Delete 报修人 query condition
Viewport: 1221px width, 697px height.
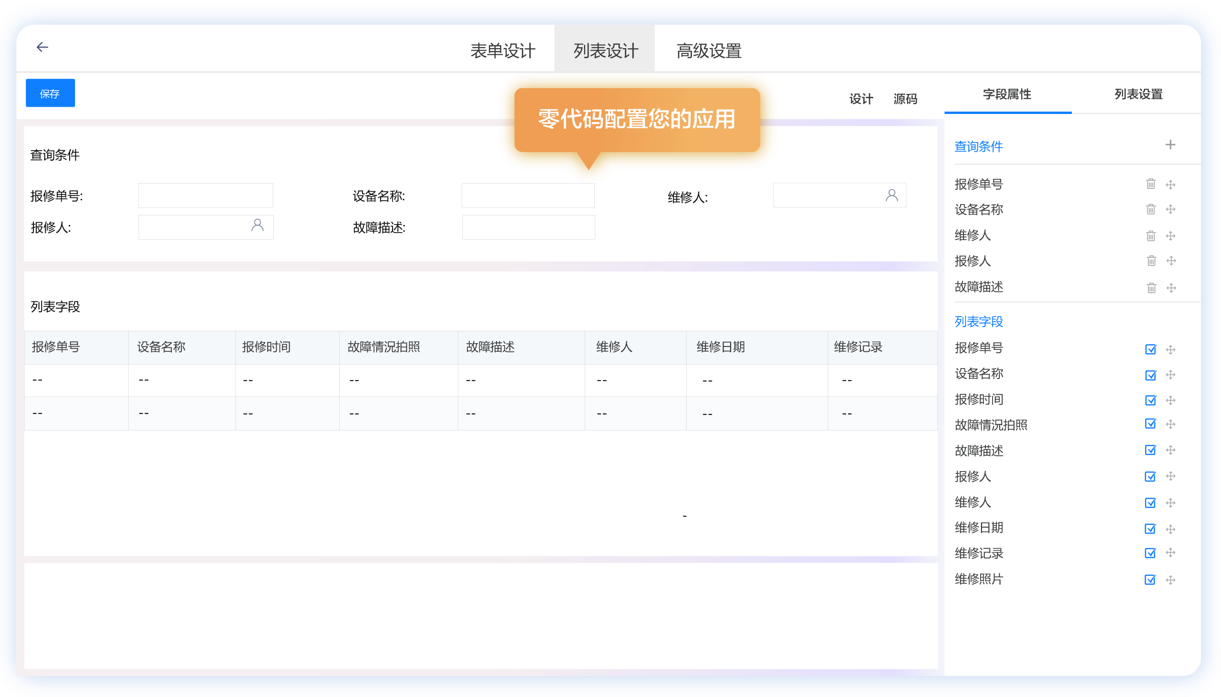1151,260
